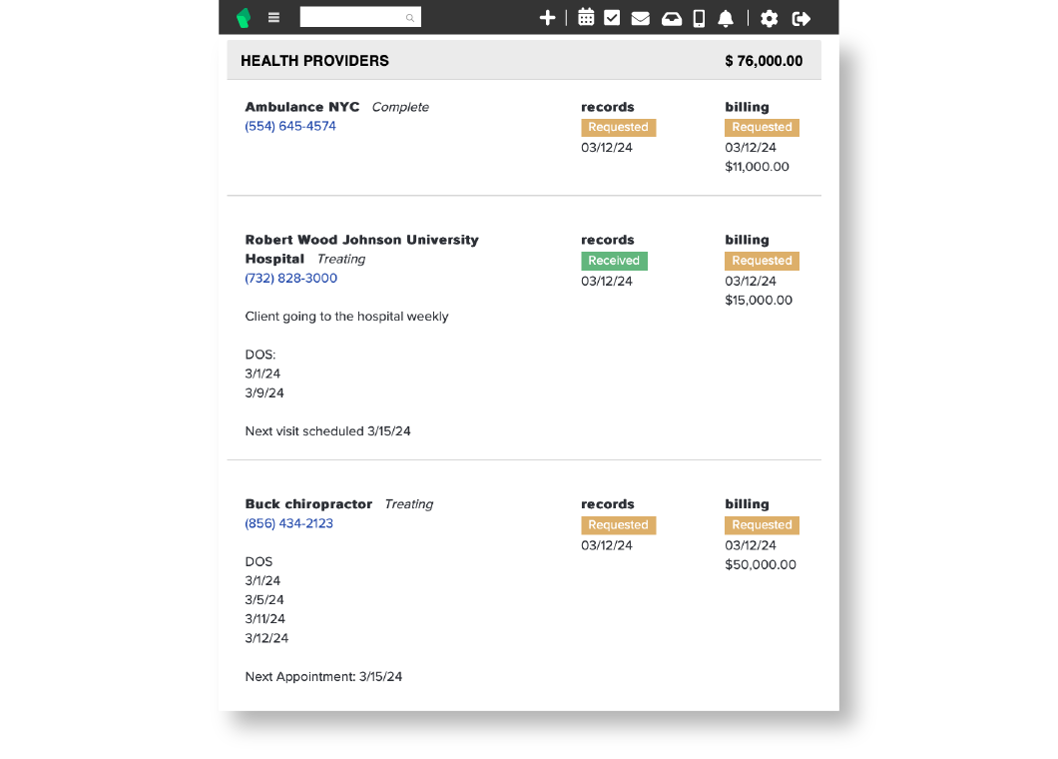Open the tasks checkmark icon
This screenshot has height=759, width=1058.
click(612, 18)
